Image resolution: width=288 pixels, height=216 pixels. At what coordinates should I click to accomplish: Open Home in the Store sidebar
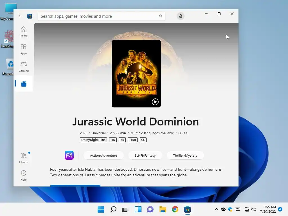pyautogui.click(x=24, y=32)
